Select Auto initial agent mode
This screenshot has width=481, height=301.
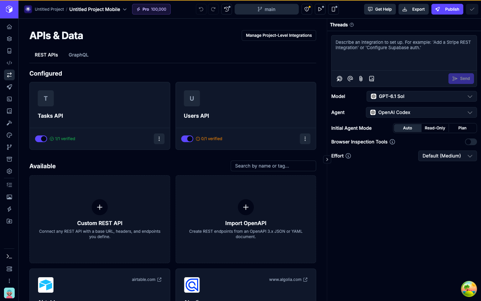408,128
